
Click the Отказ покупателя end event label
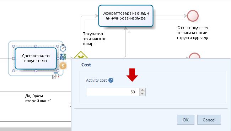click(x=193, y=33)
